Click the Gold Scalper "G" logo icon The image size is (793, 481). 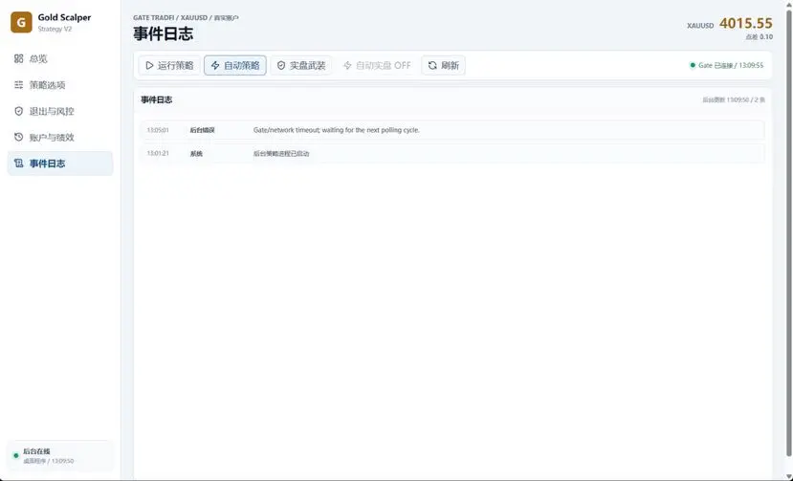pos(21,22)
